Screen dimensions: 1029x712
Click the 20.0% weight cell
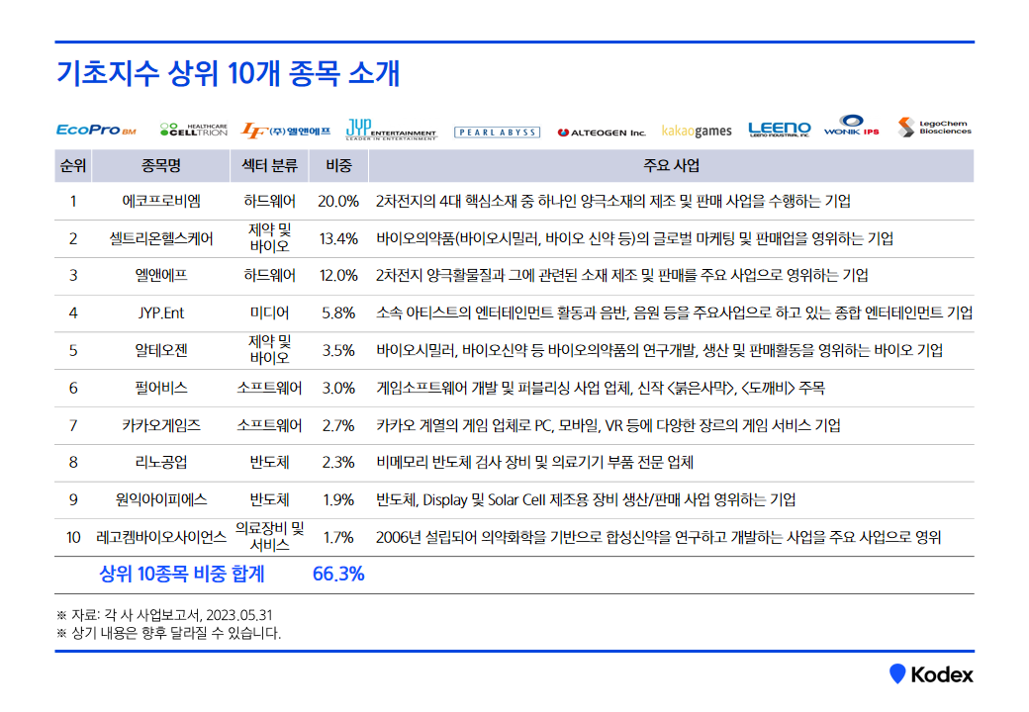[338, 201]
